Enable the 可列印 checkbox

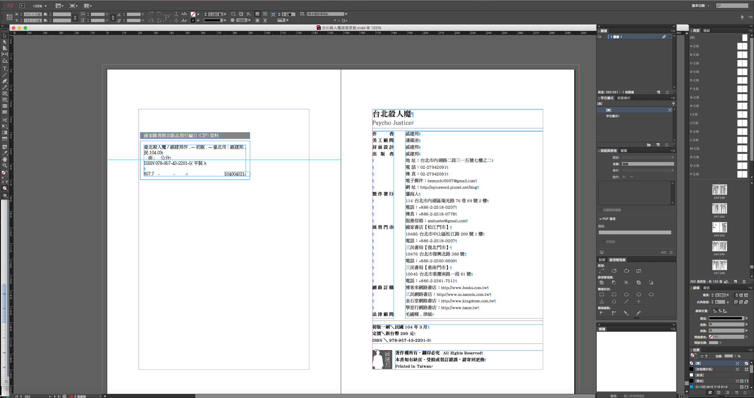[603, 242]
